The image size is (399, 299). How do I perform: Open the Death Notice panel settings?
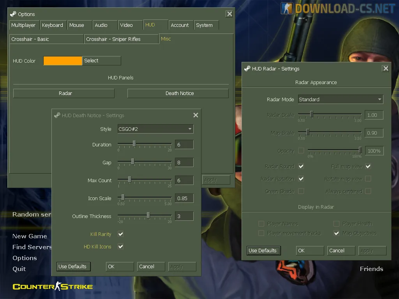click(x=178, y=93)
